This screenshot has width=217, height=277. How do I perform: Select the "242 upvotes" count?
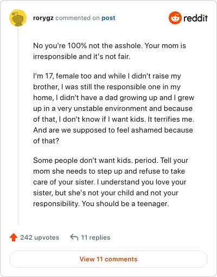[x=40, y=238]
